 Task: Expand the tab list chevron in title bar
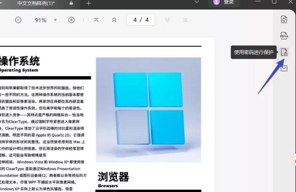[x=197, y=2]
